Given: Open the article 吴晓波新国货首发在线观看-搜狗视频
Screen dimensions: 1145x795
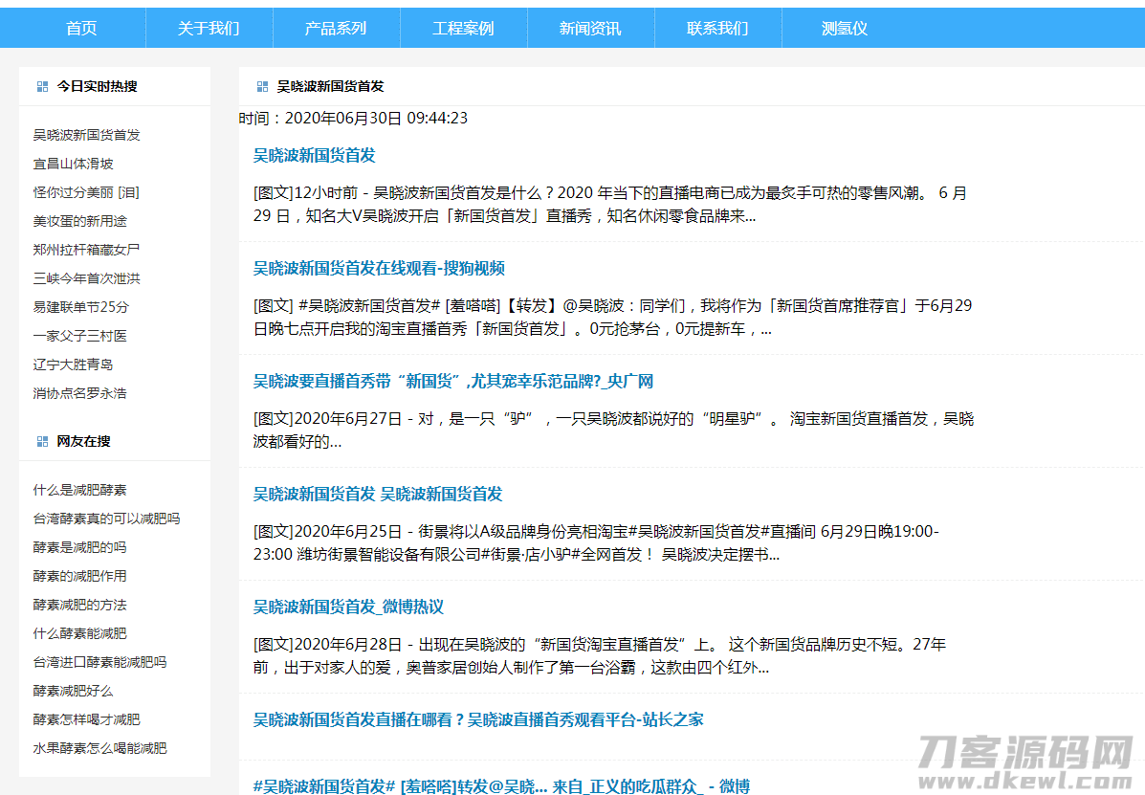Looking at the screenshot, I should pos(379,269).
